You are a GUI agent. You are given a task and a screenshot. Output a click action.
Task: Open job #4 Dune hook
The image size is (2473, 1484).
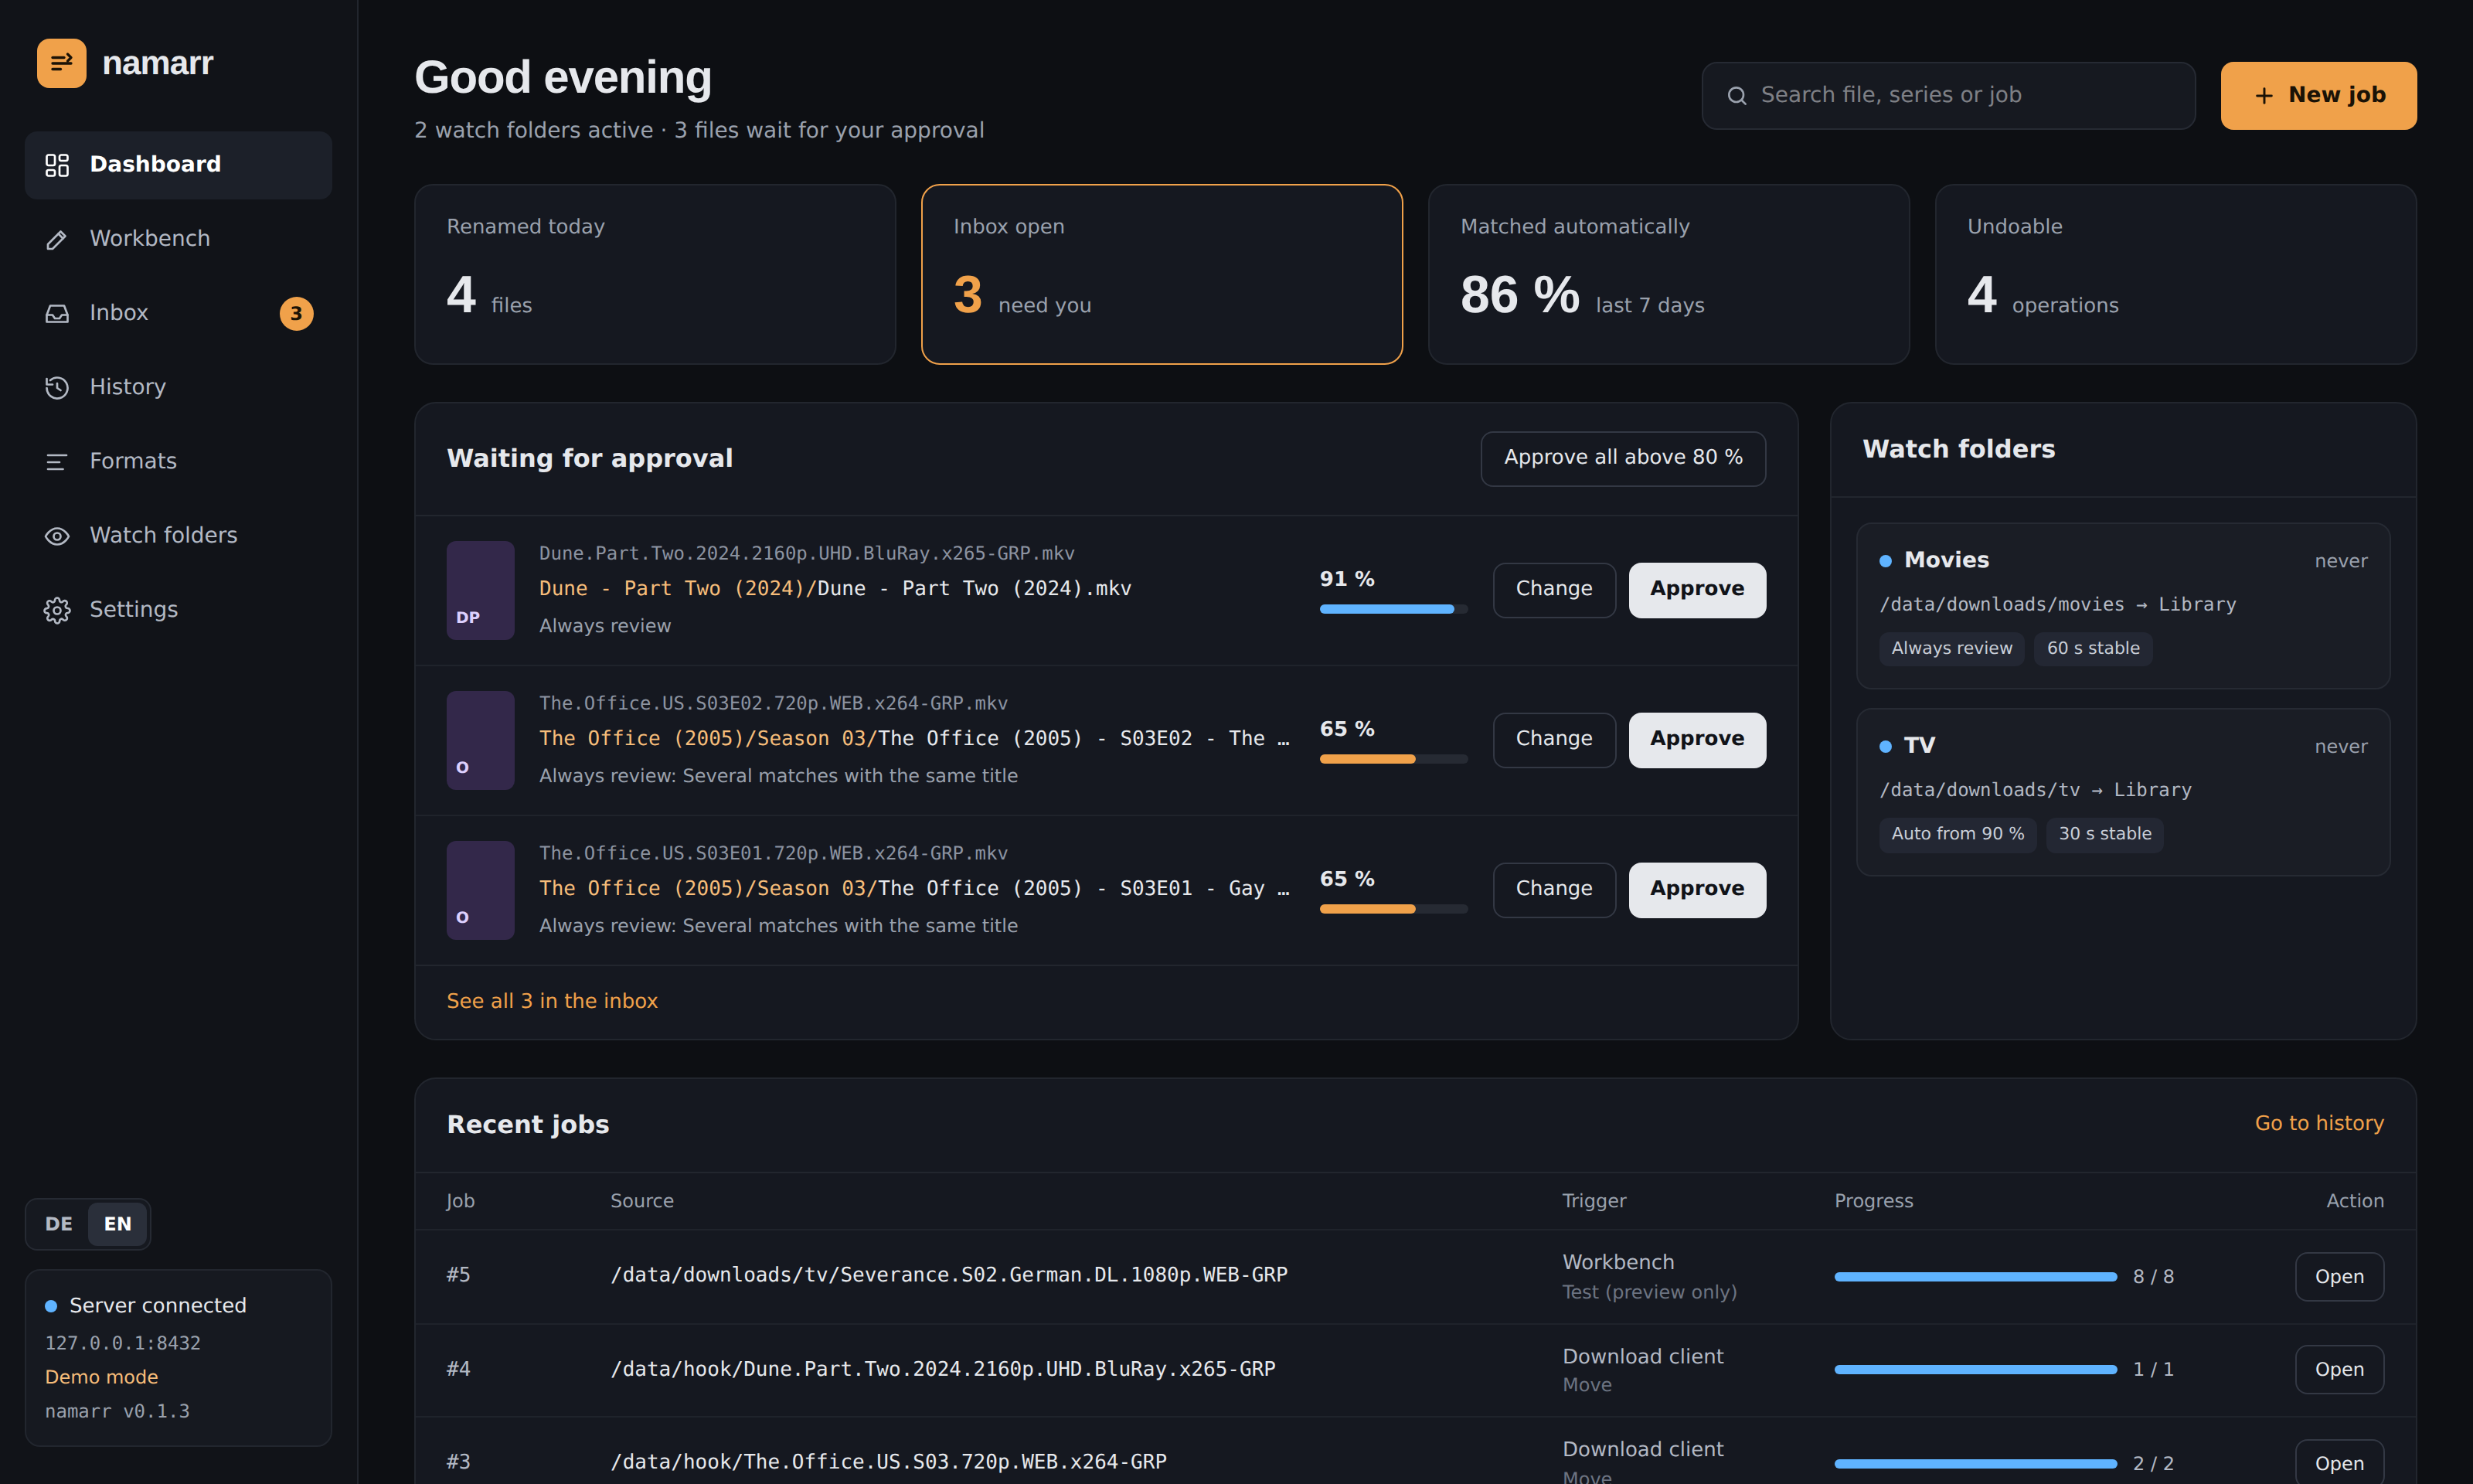point(2339,1370)
